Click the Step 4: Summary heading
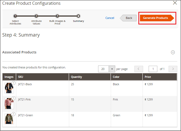The image size is (181, 131). 21,35
